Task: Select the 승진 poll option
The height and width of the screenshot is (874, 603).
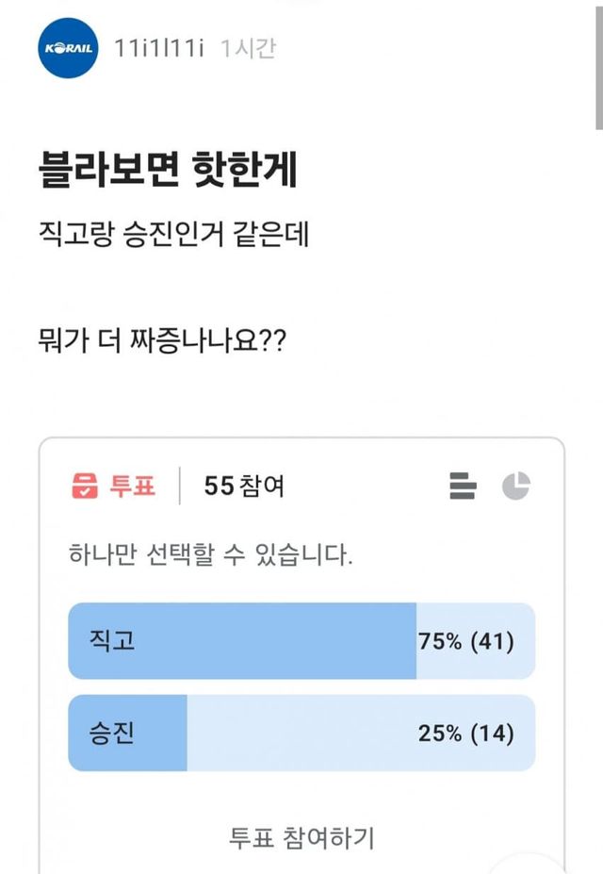Action: coord(112,733)
